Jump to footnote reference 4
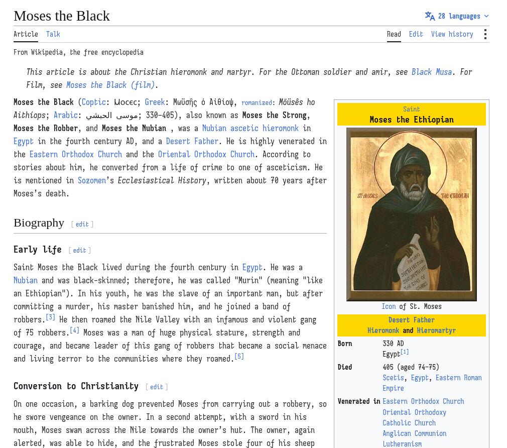 (x=75, y=330)
